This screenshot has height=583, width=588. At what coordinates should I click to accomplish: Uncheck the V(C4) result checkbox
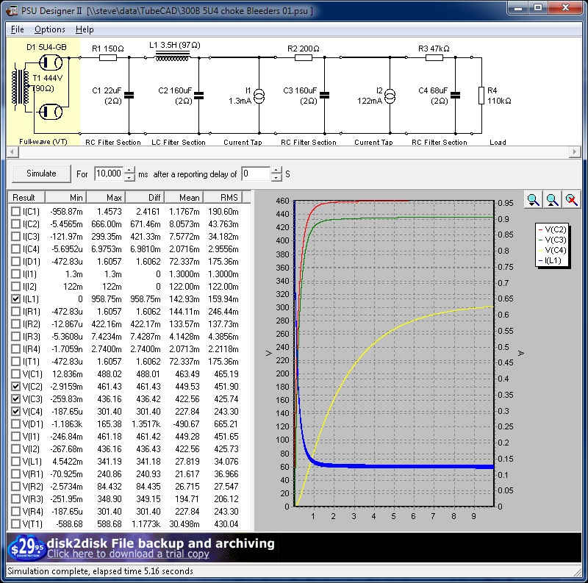pos(16,412)
